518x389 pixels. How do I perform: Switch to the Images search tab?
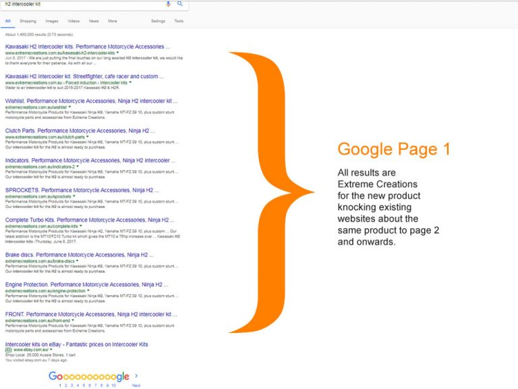pyautogui.click(x=52, y=21)
